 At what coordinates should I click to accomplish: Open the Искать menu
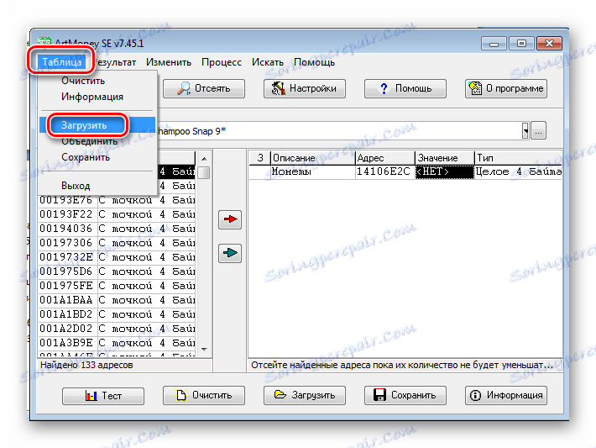click(268, 62)
